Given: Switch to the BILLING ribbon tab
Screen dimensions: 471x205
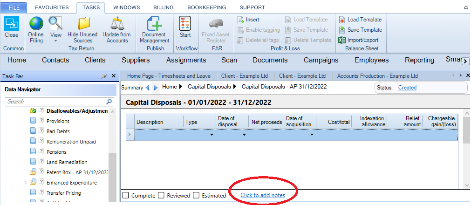Looking at the screenshot, I should (164, 7).
